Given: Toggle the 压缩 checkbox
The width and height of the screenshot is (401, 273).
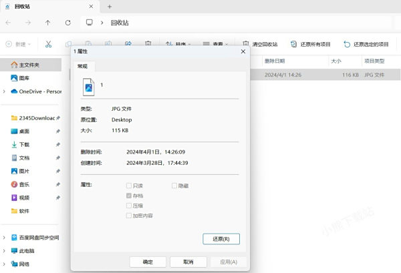Looking at the screenshot, I should click(x=129, y=206).
